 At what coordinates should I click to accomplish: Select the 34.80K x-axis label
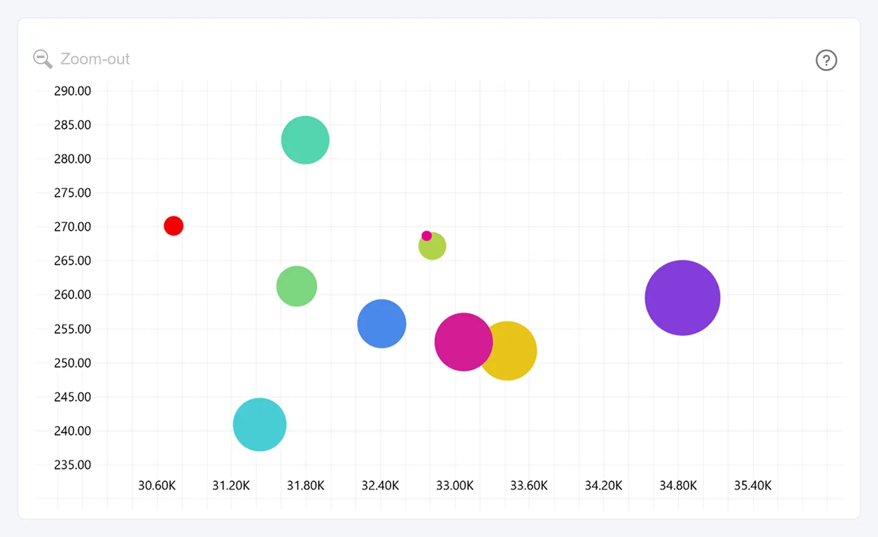tap(678, 485)
